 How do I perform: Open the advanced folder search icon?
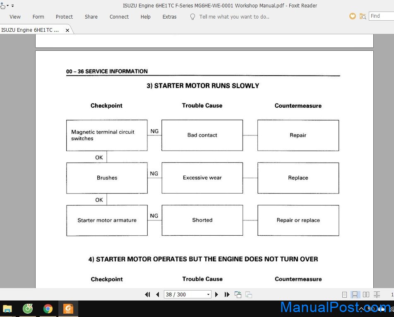363,17
